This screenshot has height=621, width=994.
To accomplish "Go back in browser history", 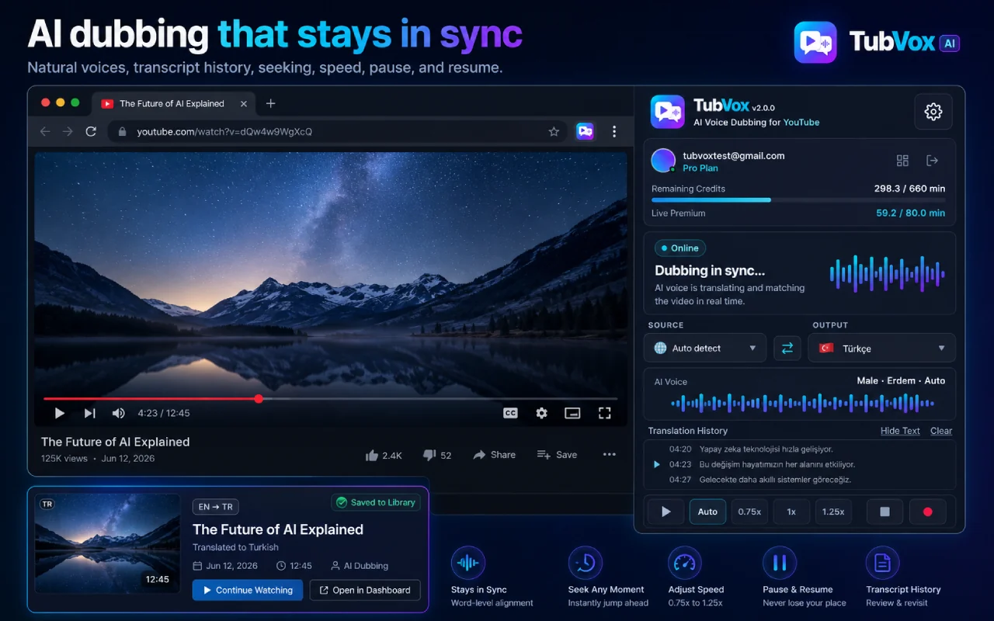I will point(45,132).
